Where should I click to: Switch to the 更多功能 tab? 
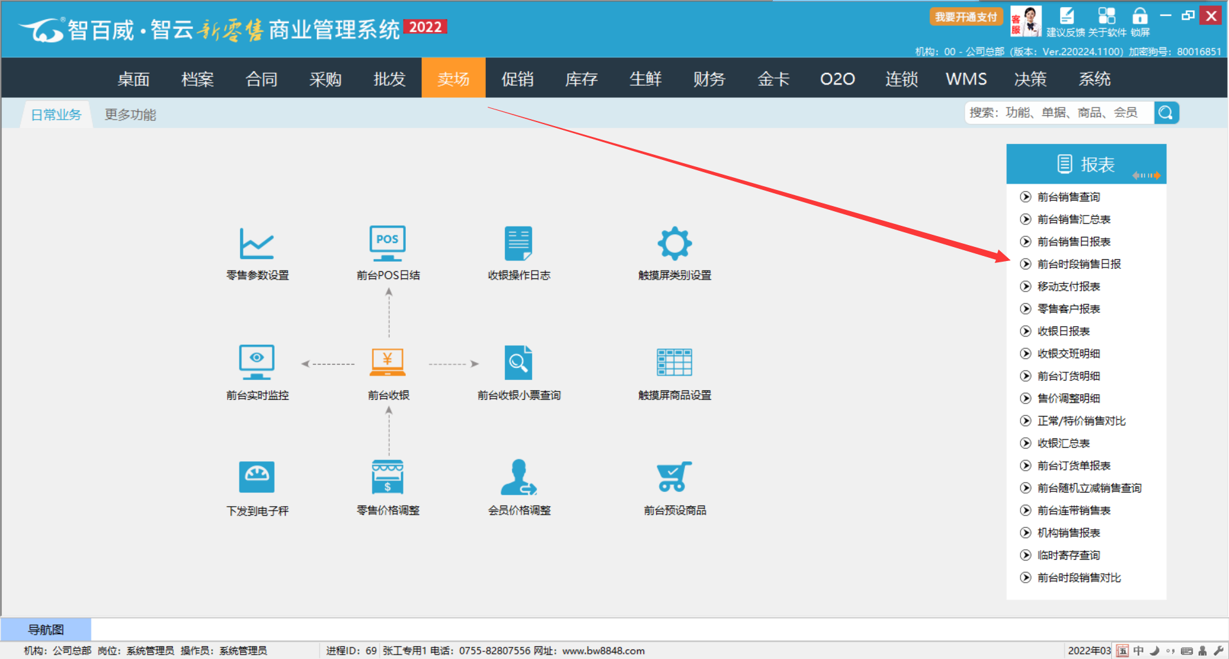pos(130,115)
